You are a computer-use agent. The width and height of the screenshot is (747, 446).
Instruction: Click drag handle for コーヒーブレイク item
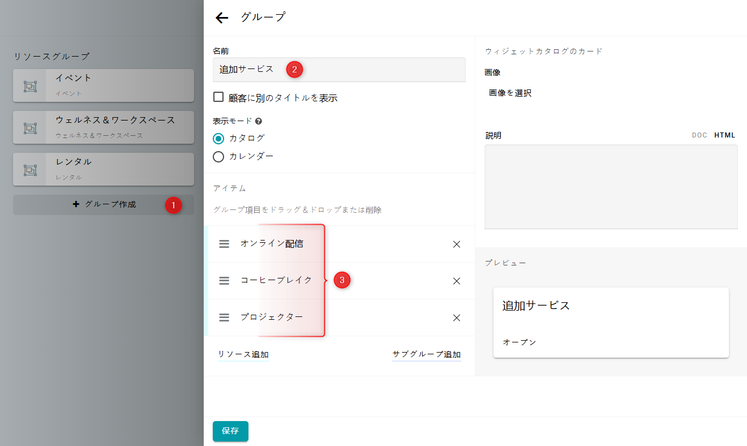pyautogui.click(x=224, y=281)
